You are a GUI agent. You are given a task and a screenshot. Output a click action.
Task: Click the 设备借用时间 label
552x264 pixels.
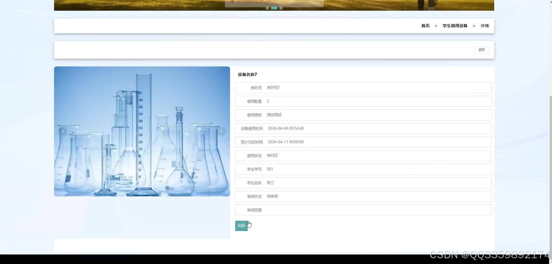[x=252, y=129]
